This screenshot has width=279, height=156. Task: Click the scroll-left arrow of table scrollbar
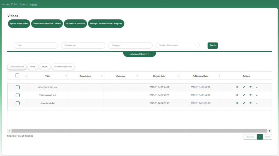pyautogui.click(x=10, y=131)
